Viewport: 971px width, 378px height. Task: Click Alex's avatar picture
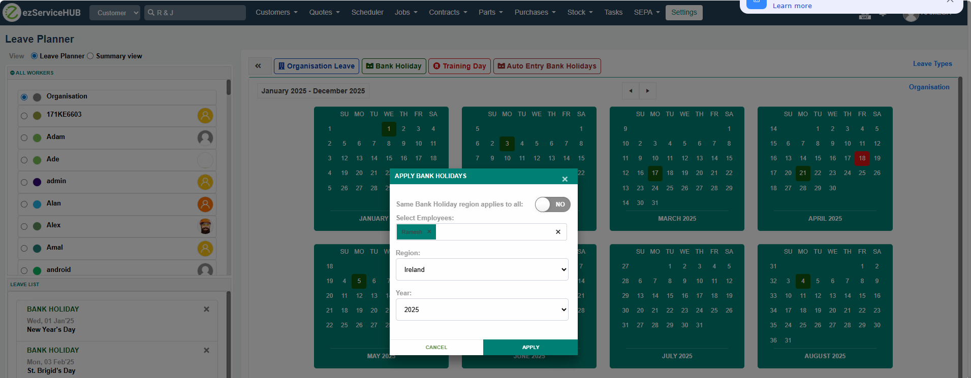coord(205,226)
